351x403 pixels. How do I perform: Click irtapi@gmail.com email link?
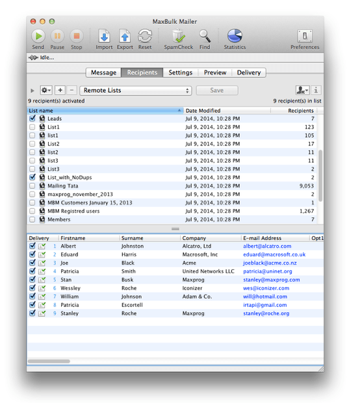pos(265,305)
